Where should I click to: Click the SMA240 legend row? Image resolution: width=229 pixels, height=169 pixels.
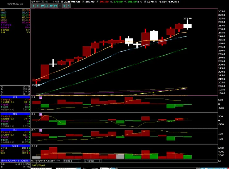click(15, 23)
